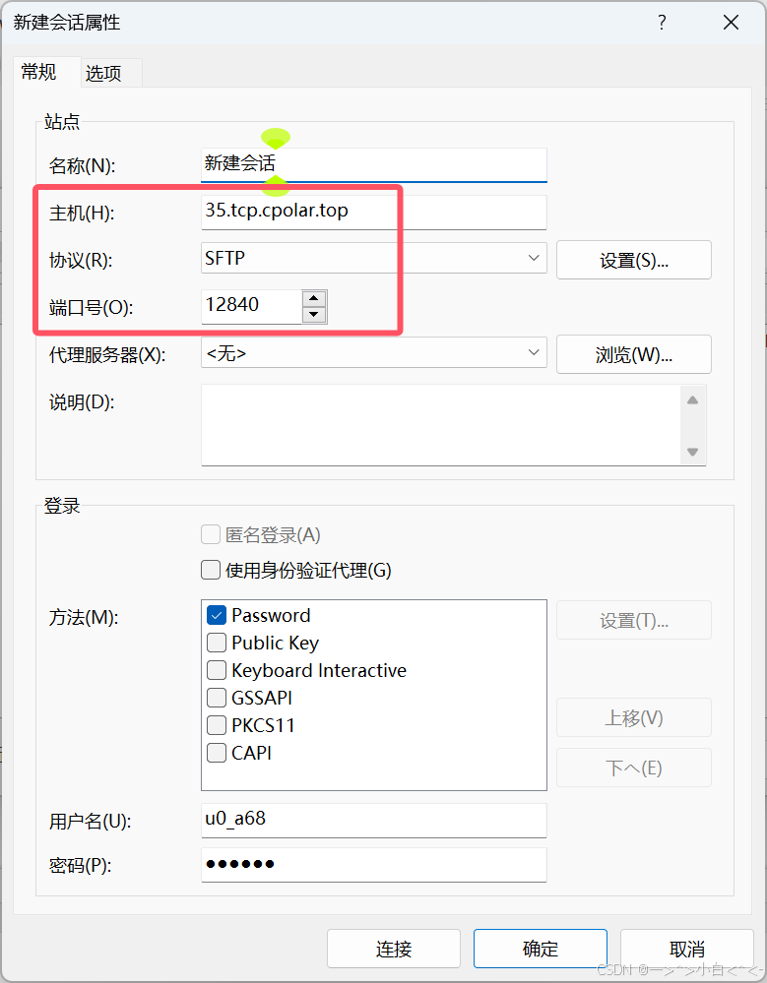Image resolution: width=767 pixels, height=983 pixels.
Task: Click the 连接 button
Action: pos(394,948)
